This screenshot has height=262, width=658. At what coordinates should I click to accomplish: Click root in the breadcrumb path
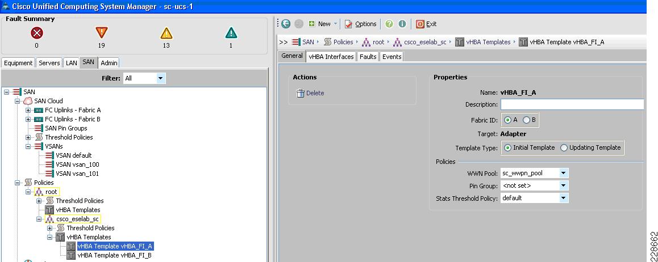coord(379,42)
